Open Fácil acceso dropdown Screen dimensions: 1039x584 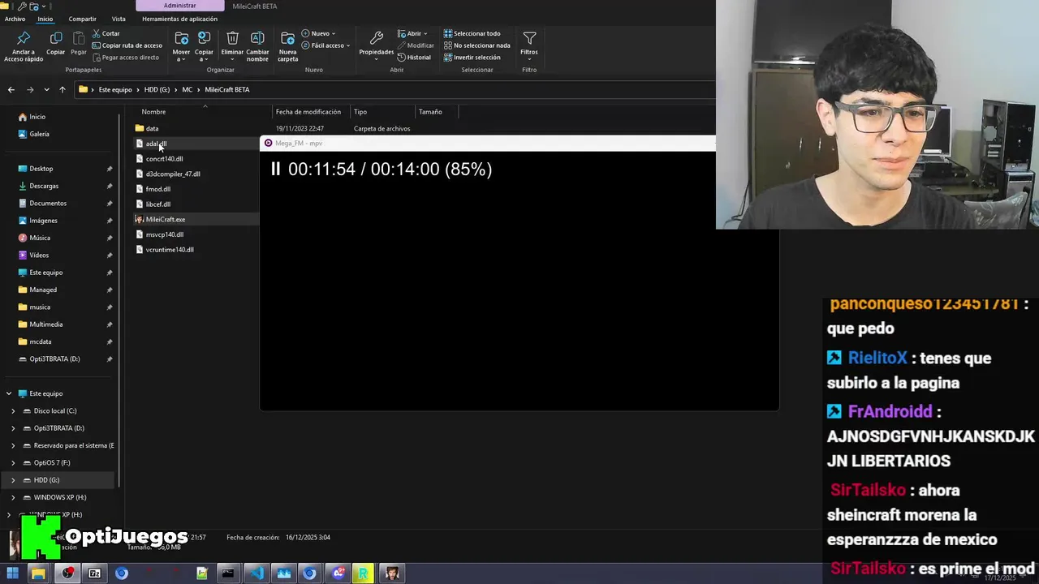click(325, 45)
